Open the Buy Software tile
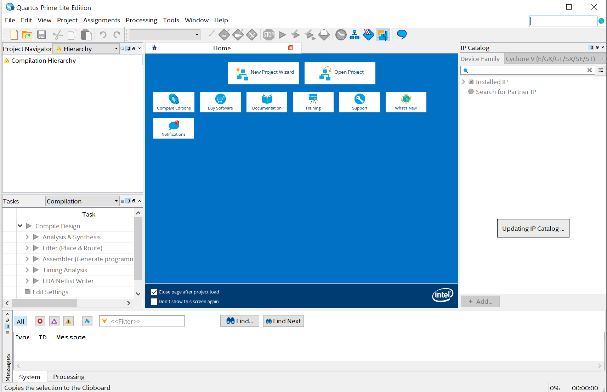607x392 pixels. (x=220, y=102)
